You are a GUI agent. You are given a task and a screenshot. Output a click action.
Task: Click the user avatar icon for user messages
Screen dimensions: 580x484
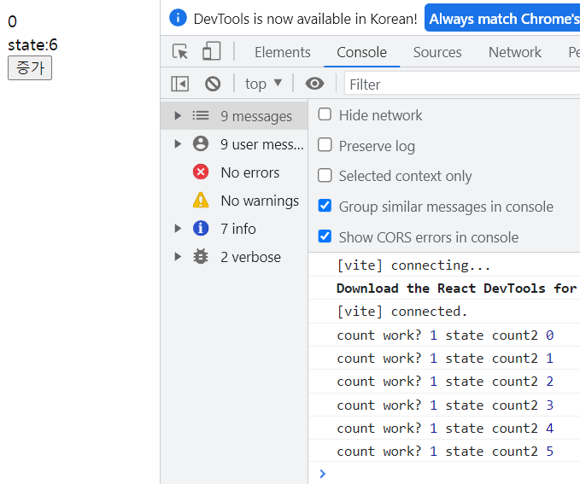[x=201, y=143]
